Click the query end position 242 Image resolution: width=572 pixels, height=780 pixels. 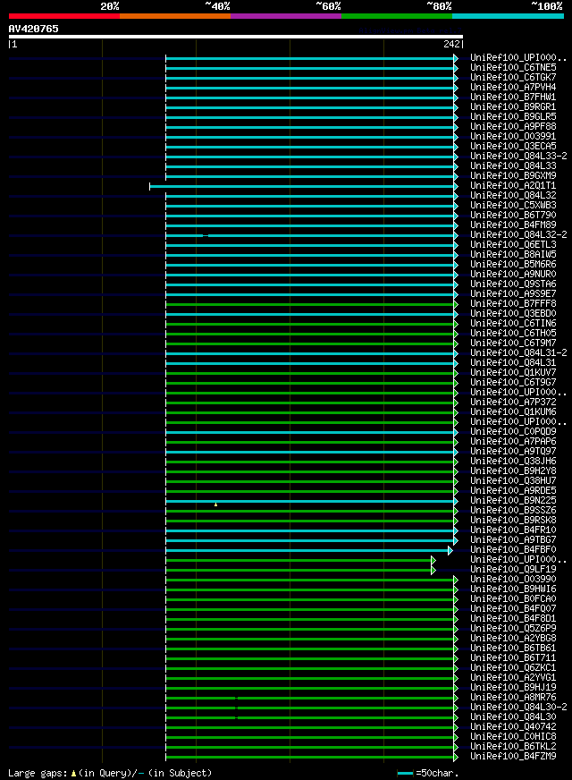[x=451, y=44]
